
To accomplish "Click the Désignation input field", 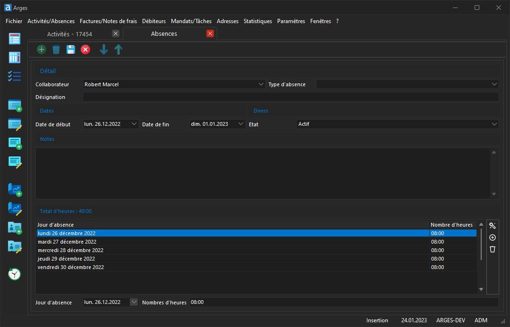I will pos(291,97).
